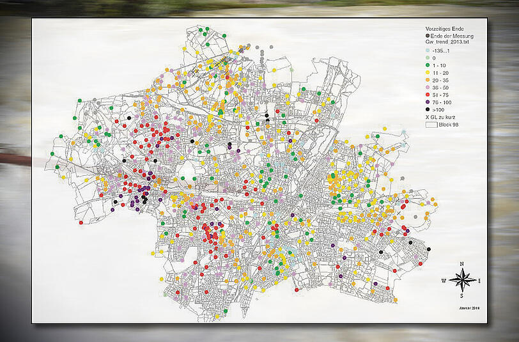Select the purple '76 - 100' legend dot
This screenshot has height=342, width=519.
pos(428,103)
